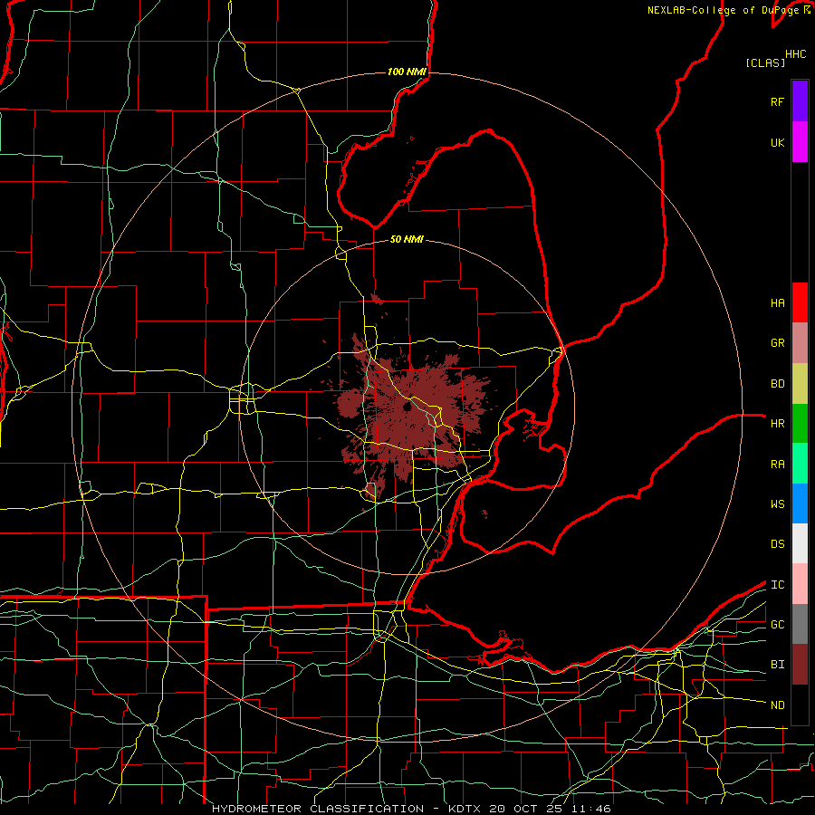Click the HYDROMETEOR CLASSIFICATION title text
The image size is (815, 815).
pos(318,809)
